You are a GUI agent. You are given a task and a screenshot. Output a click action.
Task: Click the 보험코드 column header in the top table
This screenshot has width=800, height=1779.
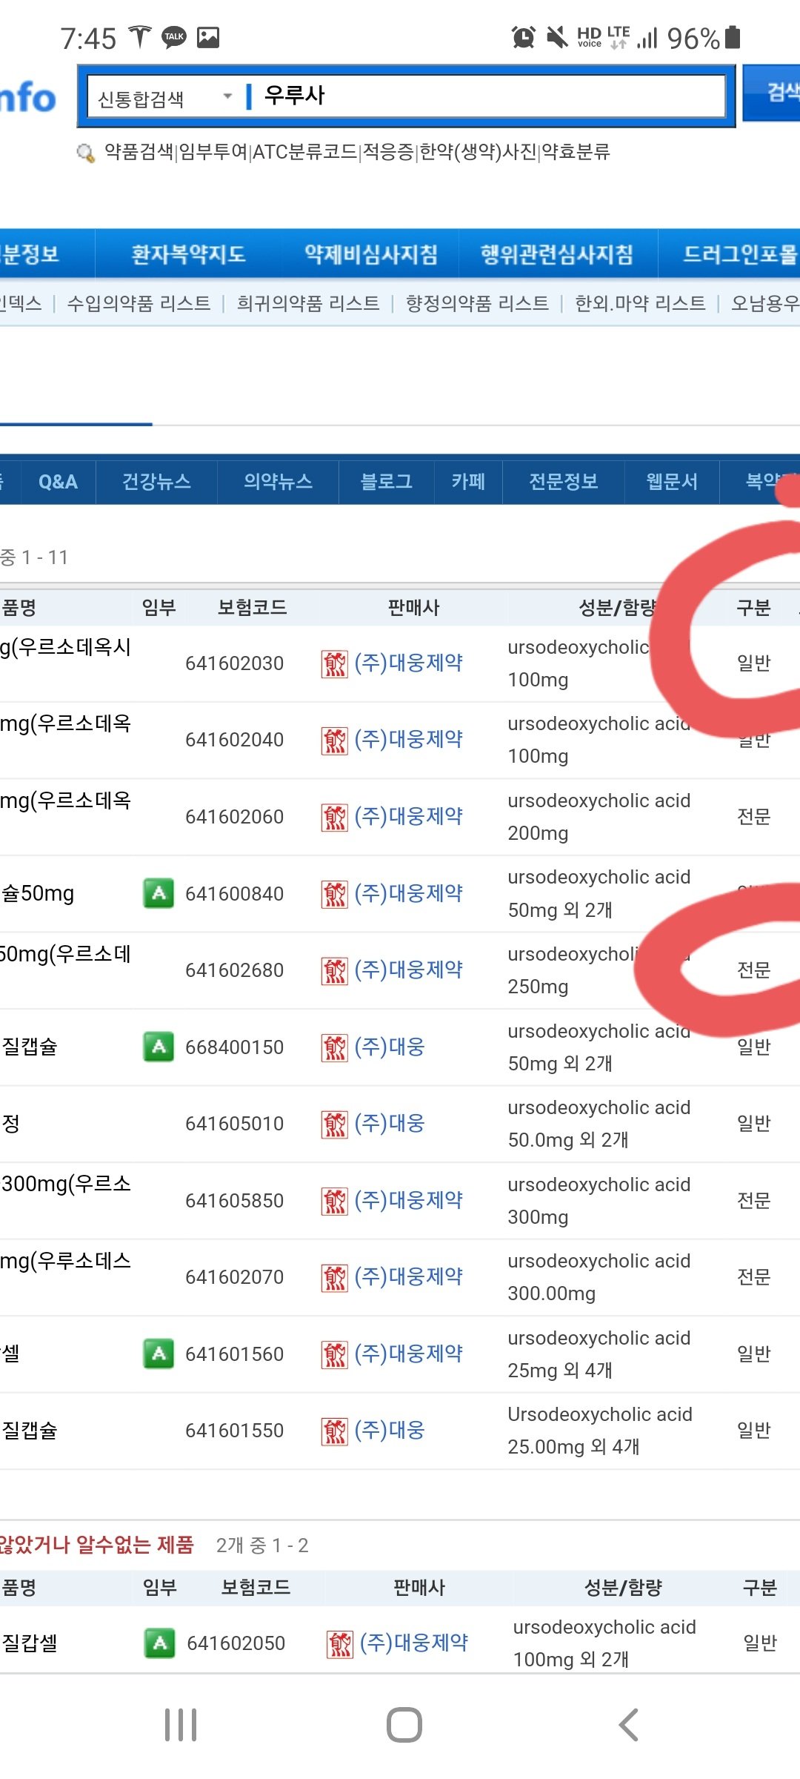click(252, 608)
